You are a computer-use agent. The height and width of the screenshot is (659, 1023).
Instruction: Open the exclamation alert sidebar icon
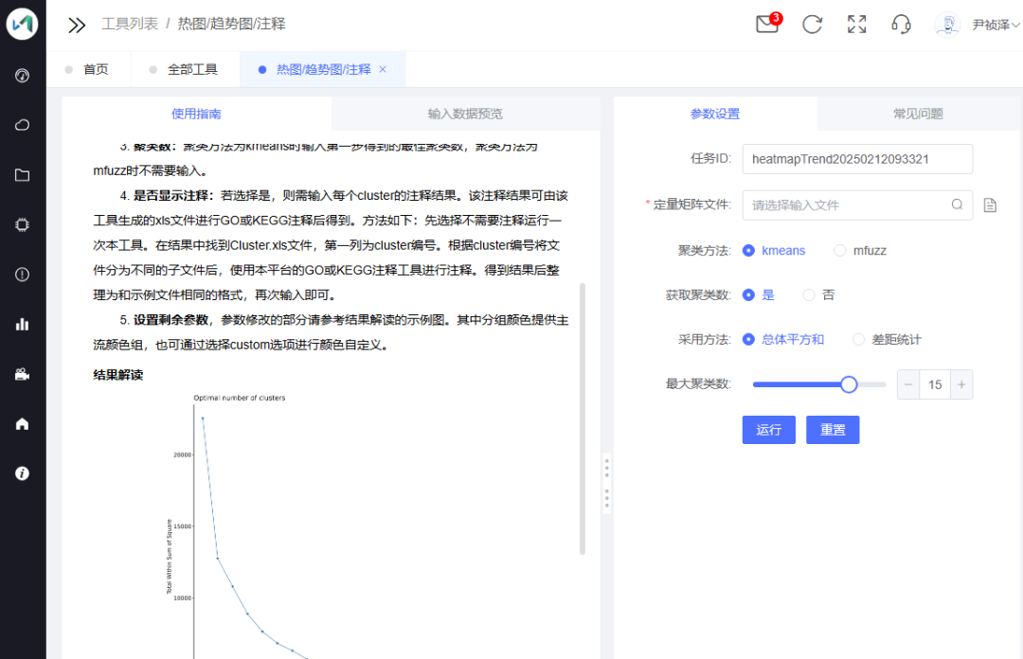point(22,275)
